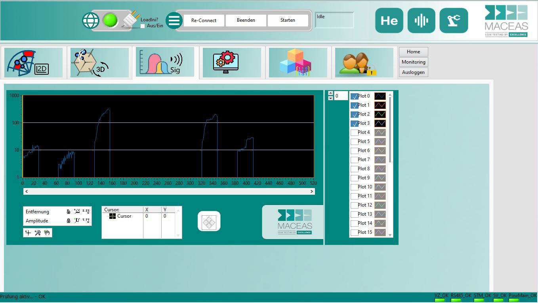Viewport: 538px width, 303px height.
Task: Open the Entfernung x.xx format dropdown
Action: point(86,211)
